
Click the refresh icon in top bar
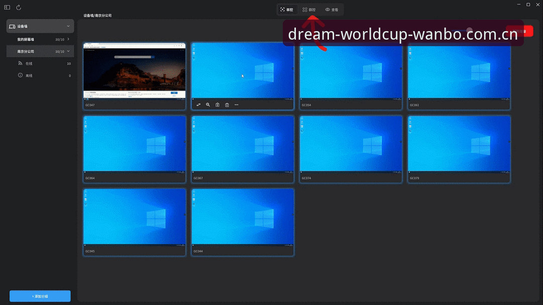point(19,7)
